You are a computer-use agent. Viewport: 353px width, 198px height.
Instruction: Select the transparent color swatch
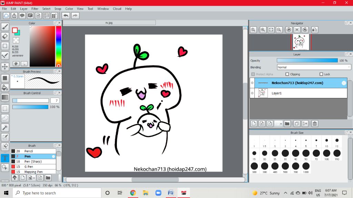pyautogui.click(x=16, y=40)
